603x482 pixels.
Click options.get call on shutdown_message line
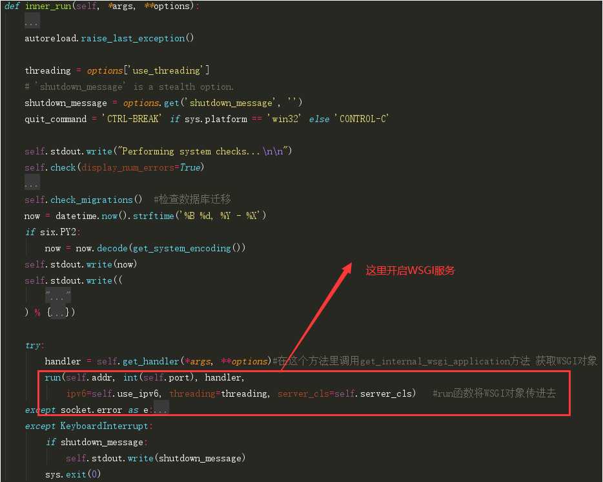[x=151, y=103]
